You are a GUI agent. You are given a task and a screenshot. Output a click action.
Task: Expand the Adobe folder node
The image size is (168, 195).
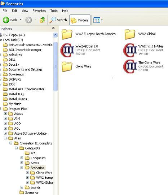pyautogui.click(x=5, y=114)
